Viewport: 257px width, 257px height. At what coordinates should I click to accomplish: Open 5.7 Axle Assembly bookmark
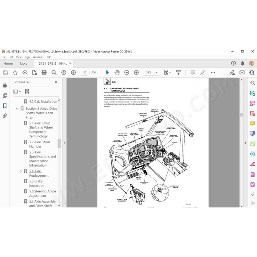[42, 203]
